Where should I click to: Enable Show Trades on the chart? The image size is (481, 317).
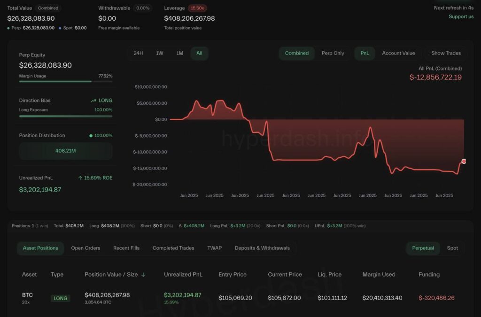446,53
